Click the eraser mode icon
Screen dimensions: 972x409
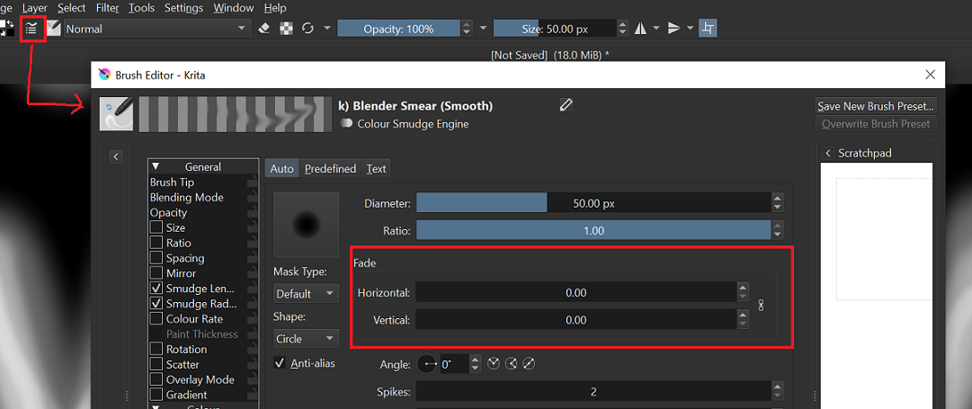(264, 29)
